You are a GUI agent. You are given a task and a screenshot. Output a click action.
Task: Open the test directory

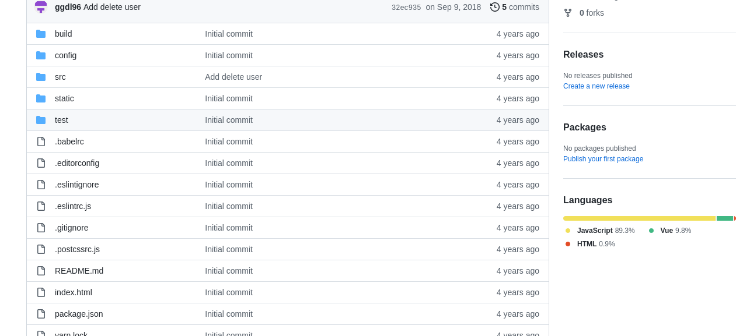(61, 120)
